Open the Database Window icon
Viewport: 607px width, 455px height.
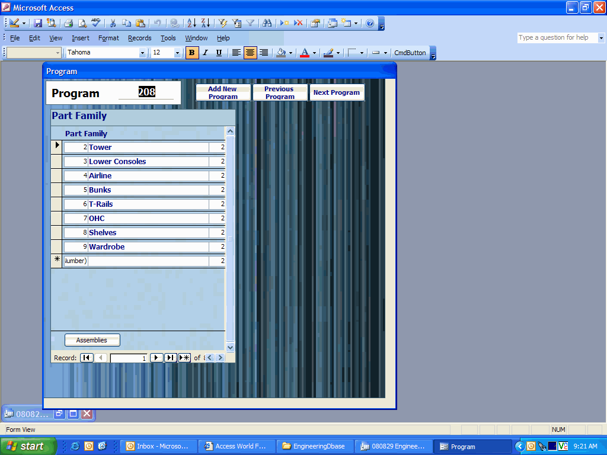pos(332,23)
